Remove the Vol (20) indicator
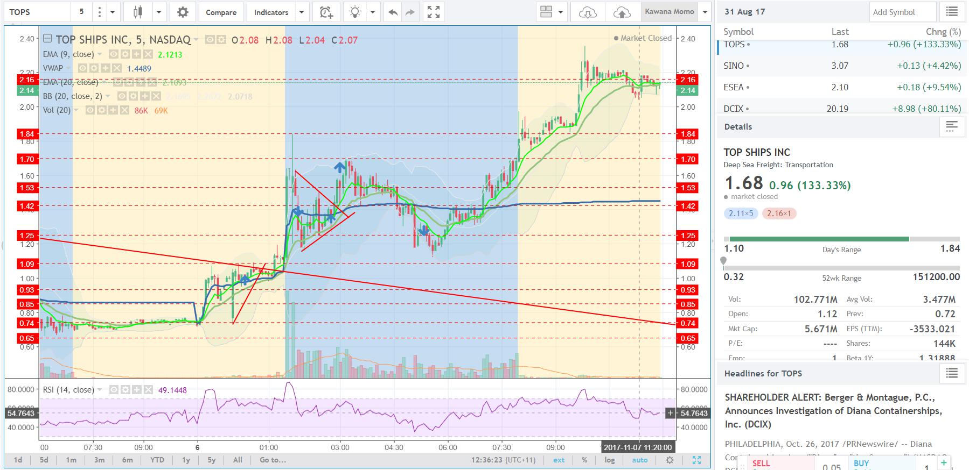Viewport: 969px width, 470px height. pyautogui.click(x=124, y=110)
